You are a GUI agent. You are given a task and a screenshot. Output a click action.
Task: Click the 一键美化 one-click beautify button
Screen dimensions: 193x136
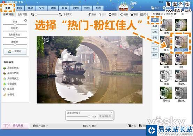click(x=15, y=51)
